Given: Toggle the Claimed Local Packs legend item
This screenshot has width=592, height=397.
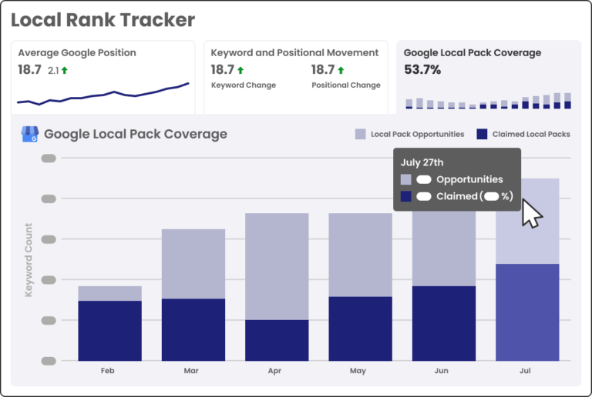Looking at the screenshot, I should [523, 134].
